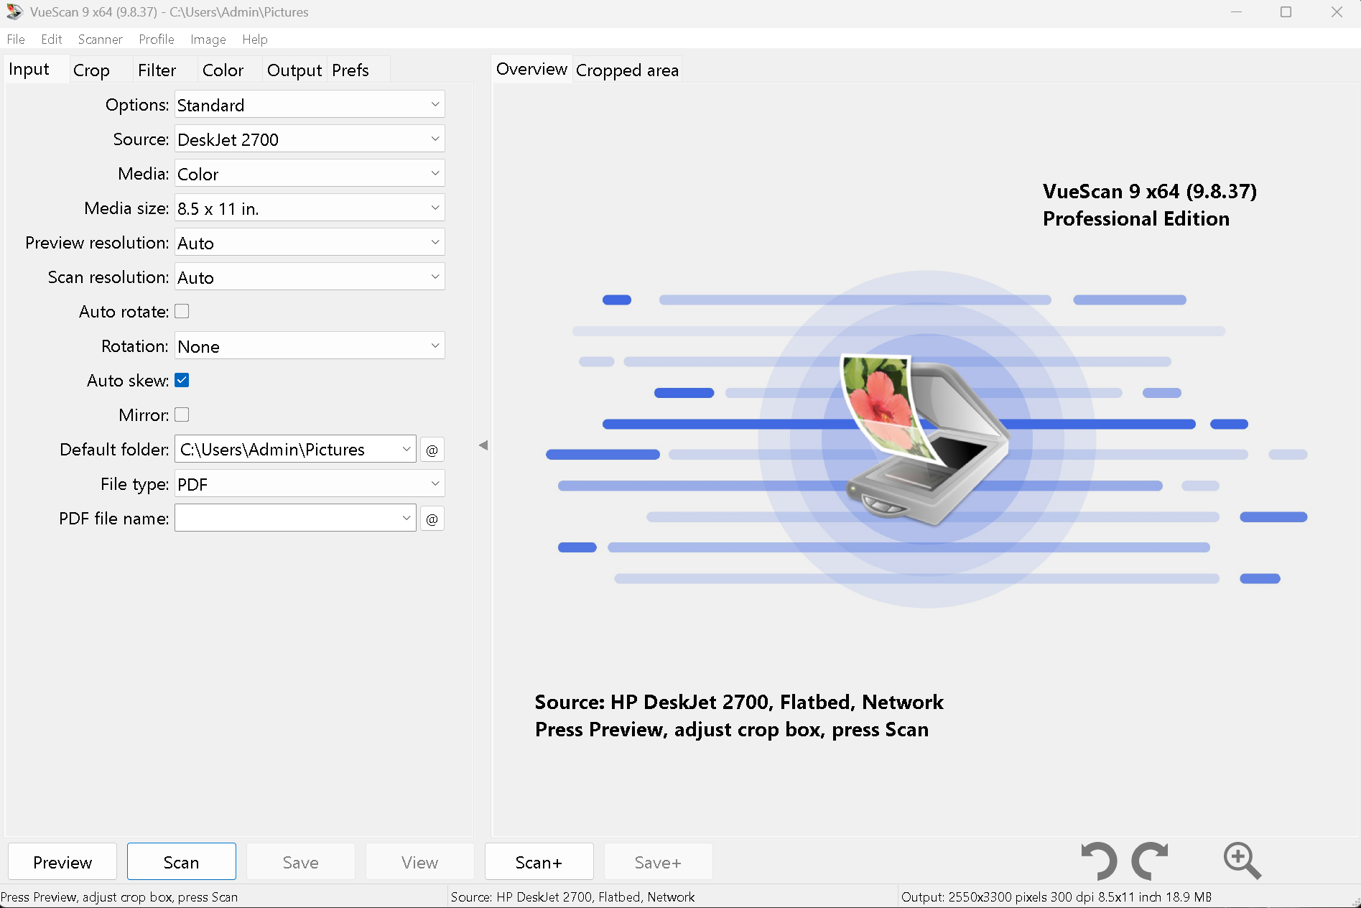Click status bar text 'Source: HP DeskJet 2700, Flatbed, Network'
This screenshot has height=908, width=1361.
coord(572,897)
